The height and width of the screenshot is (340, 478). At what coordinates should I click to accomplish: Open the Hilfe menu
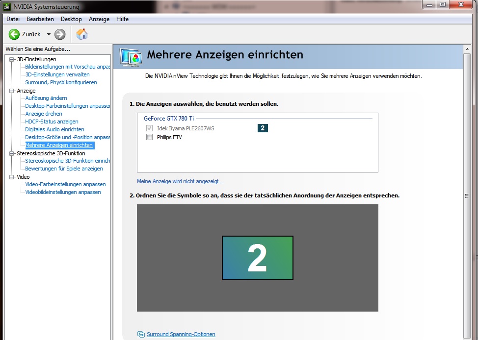122,19
